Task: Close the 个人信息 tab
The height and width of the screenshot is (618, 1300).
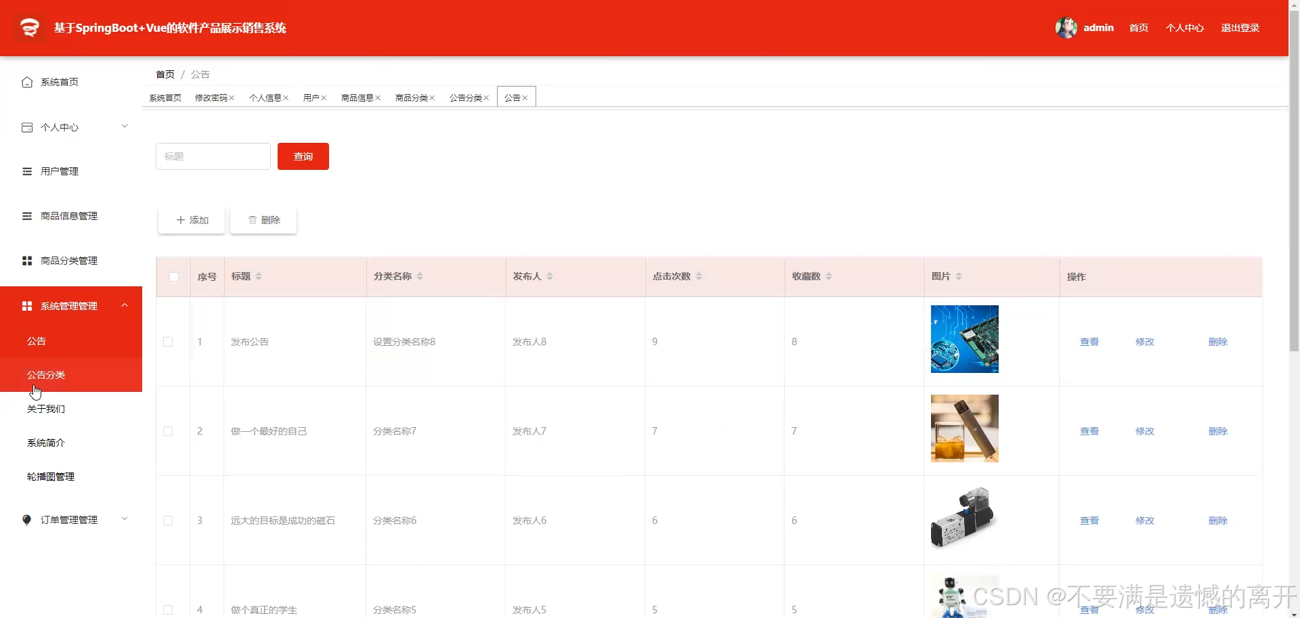Action: coord(286,98)
